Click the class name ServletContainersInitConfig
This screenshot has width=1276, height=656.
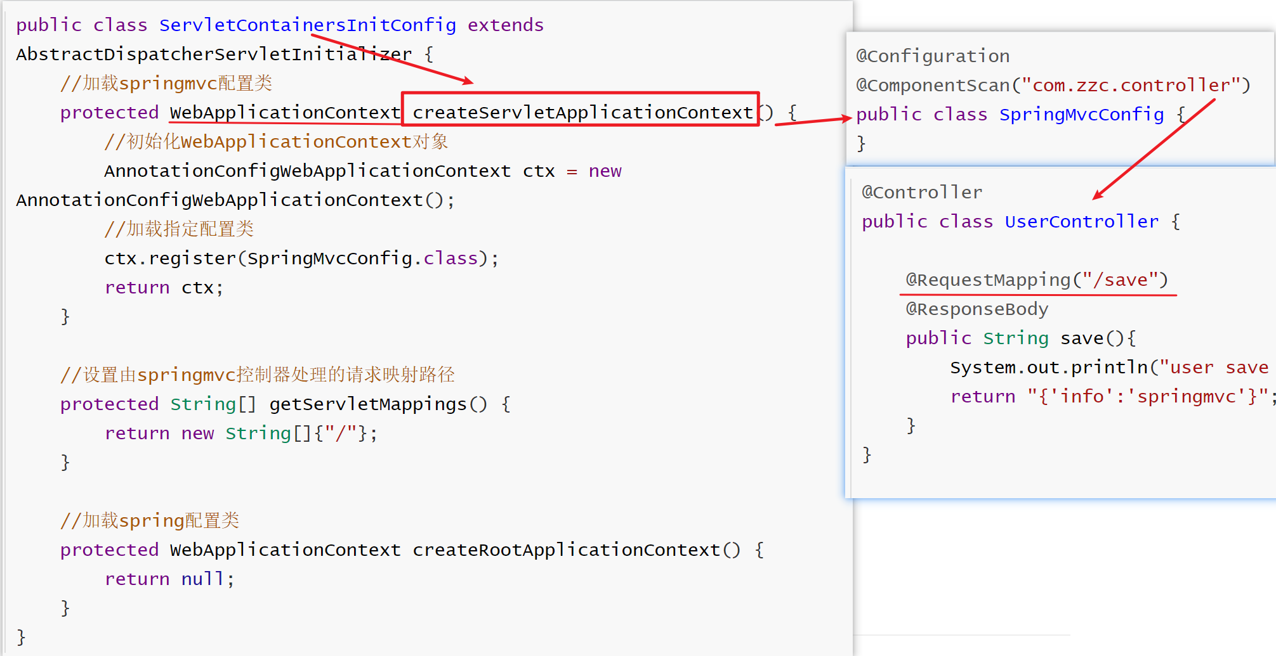coord(308,25)
